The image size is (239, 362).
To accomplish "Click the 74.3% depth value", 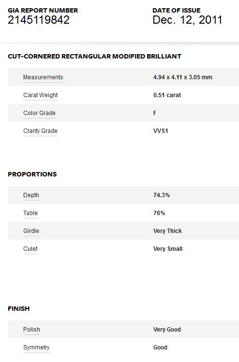I will click(161, 195).
